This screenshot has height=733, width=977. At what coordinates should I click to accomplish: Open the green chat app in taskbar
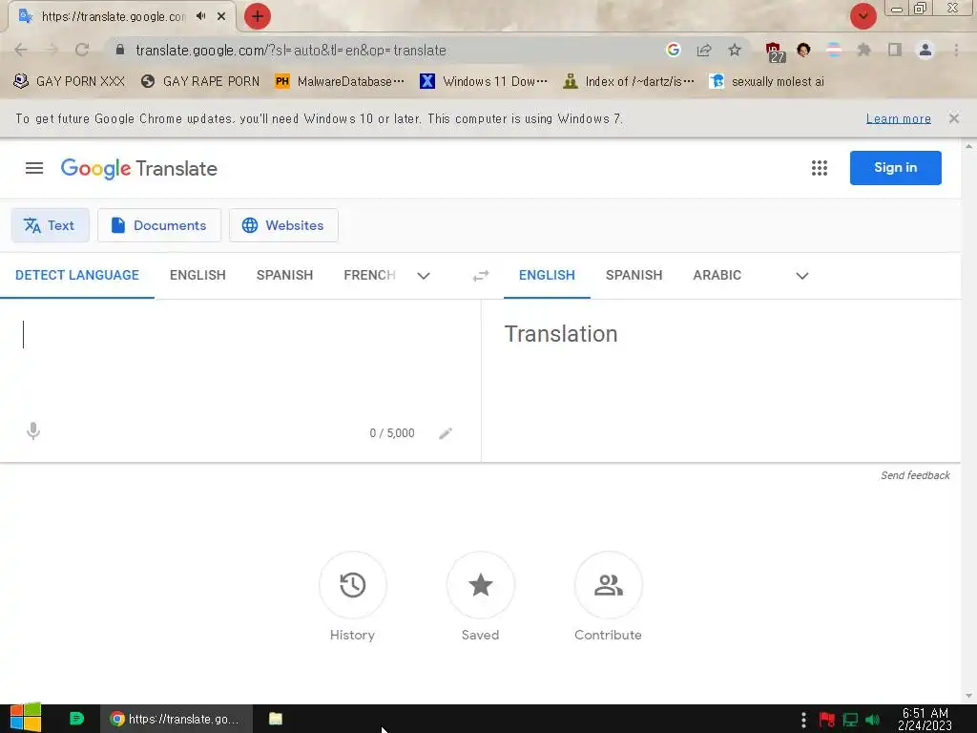point(76,719)
